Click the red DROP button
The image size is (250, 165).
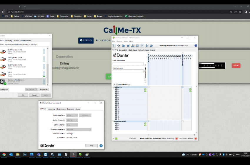236,66
